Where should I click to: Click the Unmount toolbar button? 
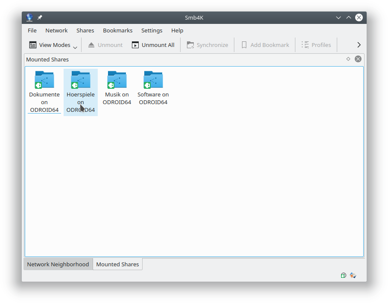click(x=105, y=45)
